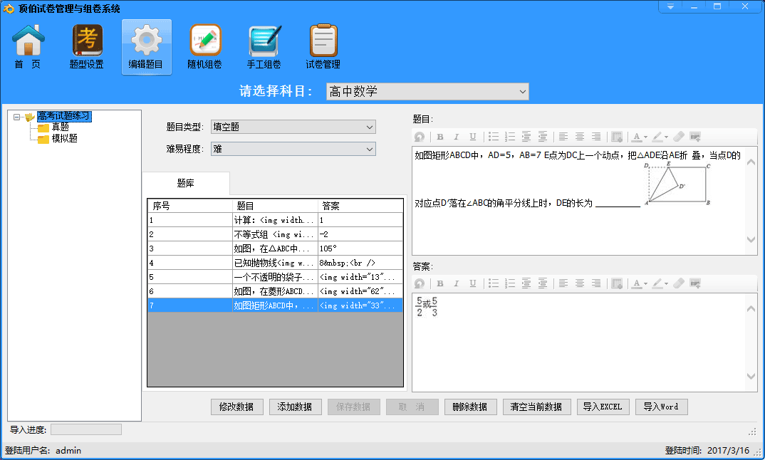
Task: Click insert image icon in 题目 toolbar
Action: 695,137
